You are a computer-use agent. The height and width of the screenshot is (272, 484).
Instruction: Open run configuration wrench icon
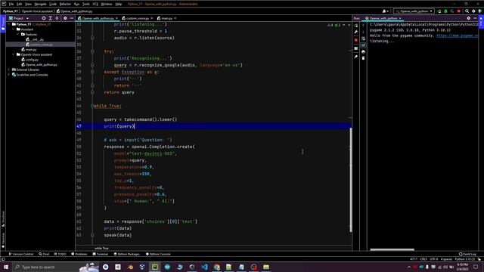click(x=356, y=32)
